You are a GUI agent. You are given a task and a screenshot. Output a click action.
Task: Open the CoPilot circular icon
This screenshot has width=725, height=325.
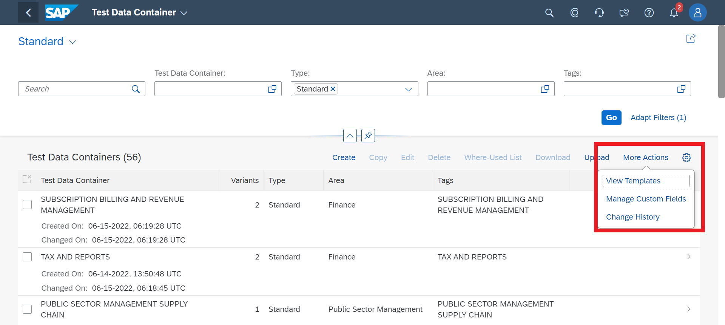[x=574, y=13]
